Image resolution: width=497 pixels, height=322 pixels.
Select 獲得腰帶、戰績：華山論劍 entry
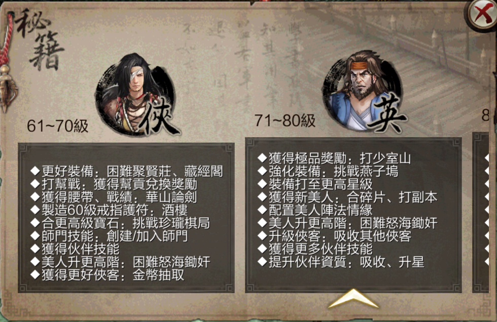[114, 197]
